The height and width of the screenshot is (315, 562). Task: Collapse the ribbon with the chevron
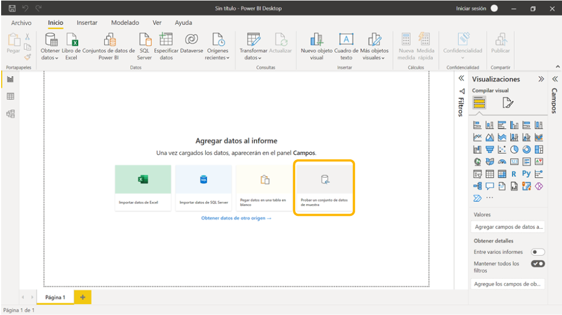tap(558, 67)
